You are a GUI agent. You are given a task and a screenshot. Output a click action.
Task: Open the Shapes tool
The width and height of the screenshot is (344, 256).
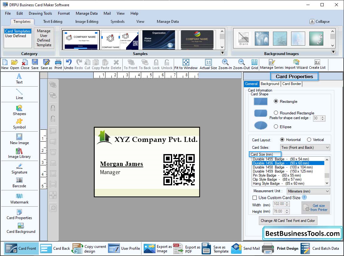[x=19, y=110]
